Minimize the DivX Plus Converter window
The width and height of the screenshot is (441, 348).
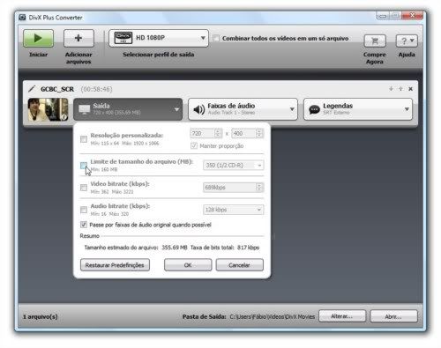click(x=383, y=16)
